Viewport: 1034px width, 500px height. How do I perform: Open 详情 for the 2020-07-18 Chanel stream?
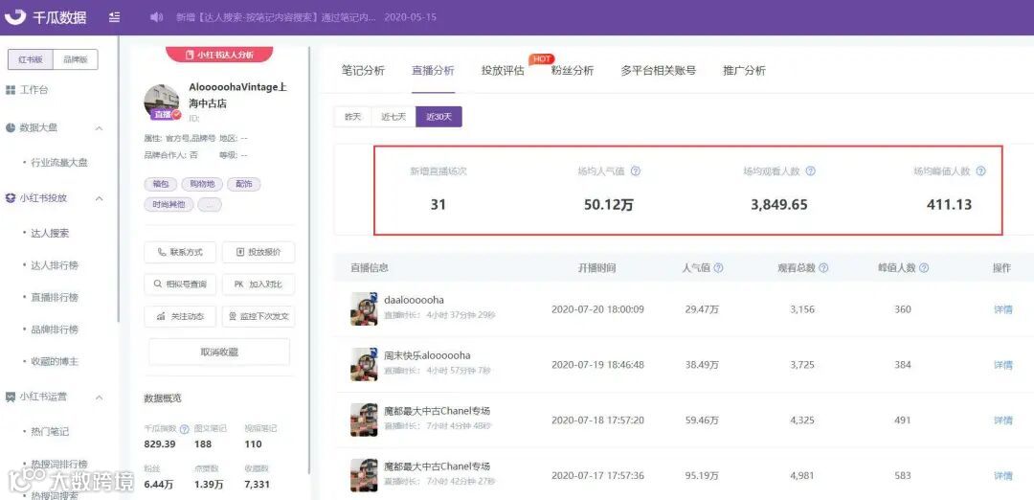(x=1003, y=420)
